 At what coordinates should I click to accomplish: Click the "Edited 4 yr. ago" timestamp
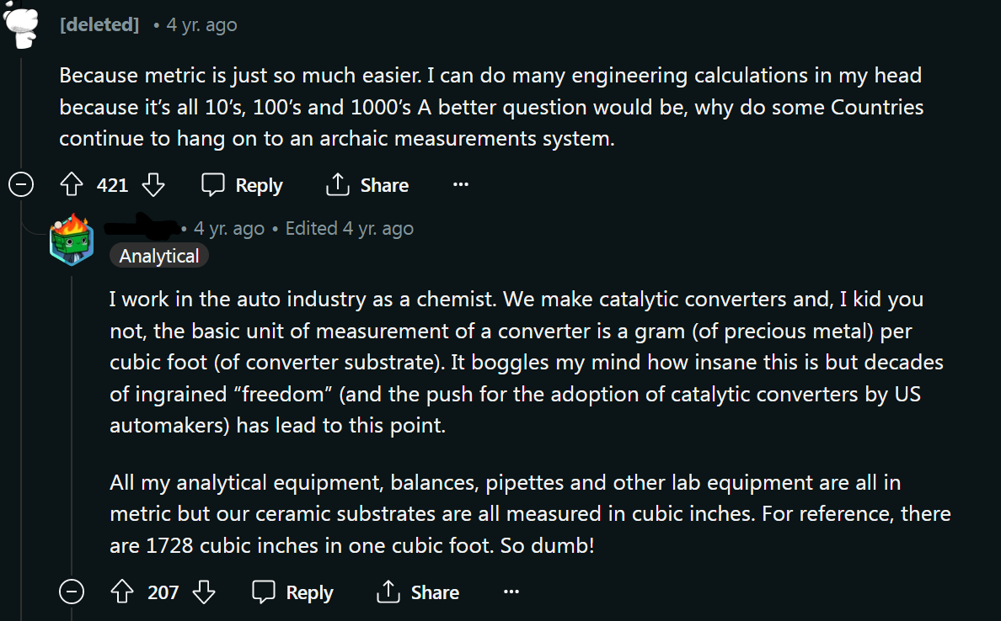tap(349, 228)
